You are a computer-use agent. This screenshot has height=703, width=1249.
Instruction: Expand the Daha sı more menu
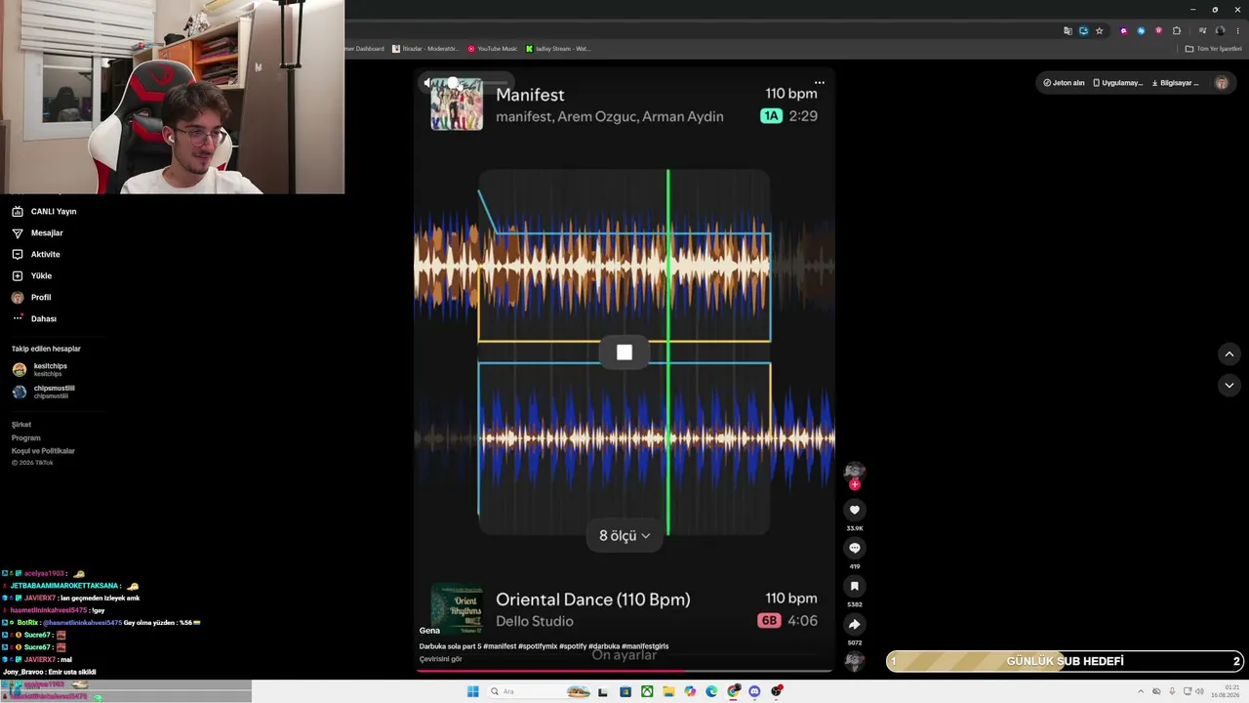click(34, 318)
